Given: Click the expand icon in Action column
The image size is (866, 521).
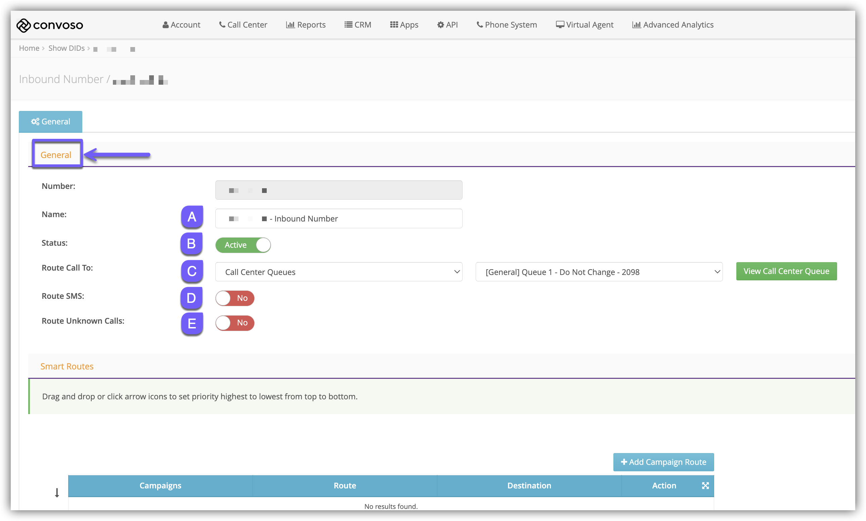Looking at the screenshot, I should (705, 486).
